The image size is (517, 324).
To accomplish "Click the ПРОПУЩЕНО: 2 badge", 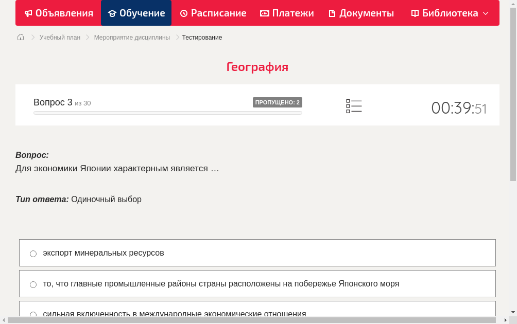I will coord(278,102).
